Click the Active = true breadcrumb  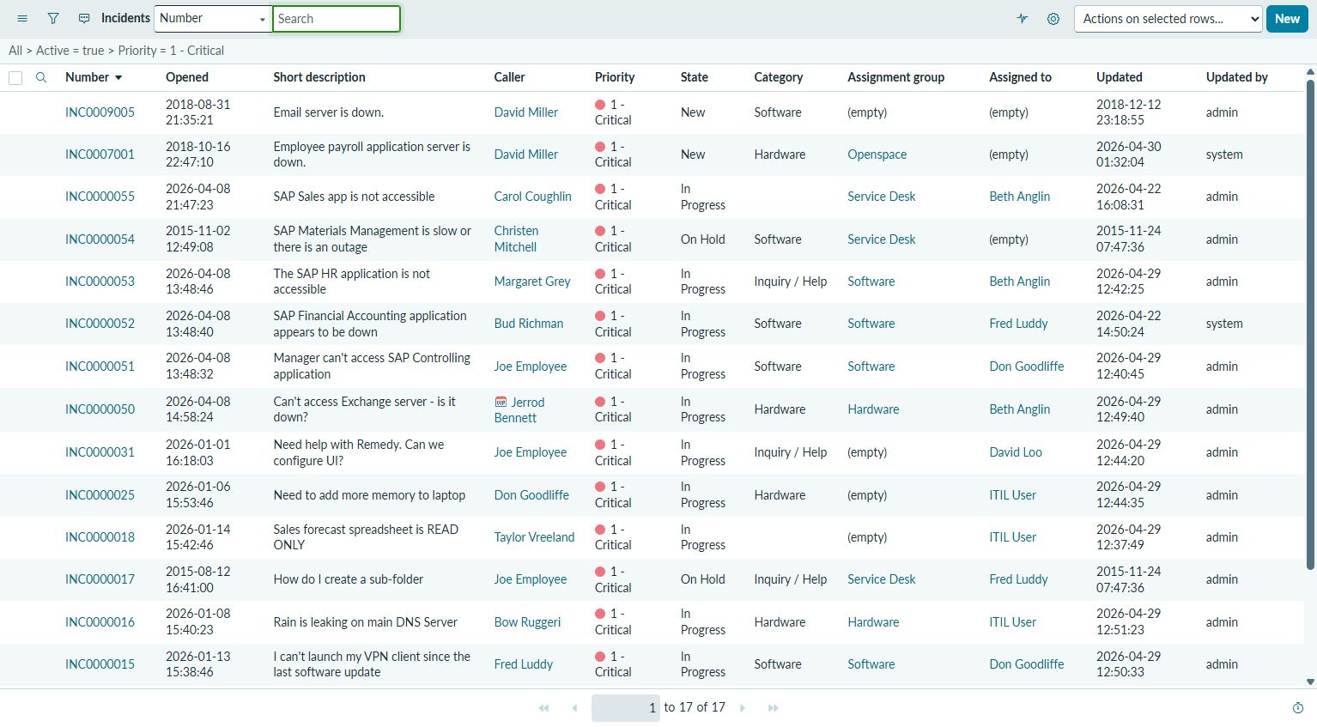coord(70,51)
